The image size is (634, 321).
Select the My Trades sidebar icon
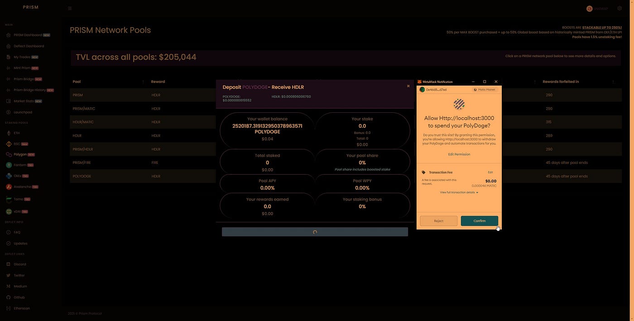[9, 57]
